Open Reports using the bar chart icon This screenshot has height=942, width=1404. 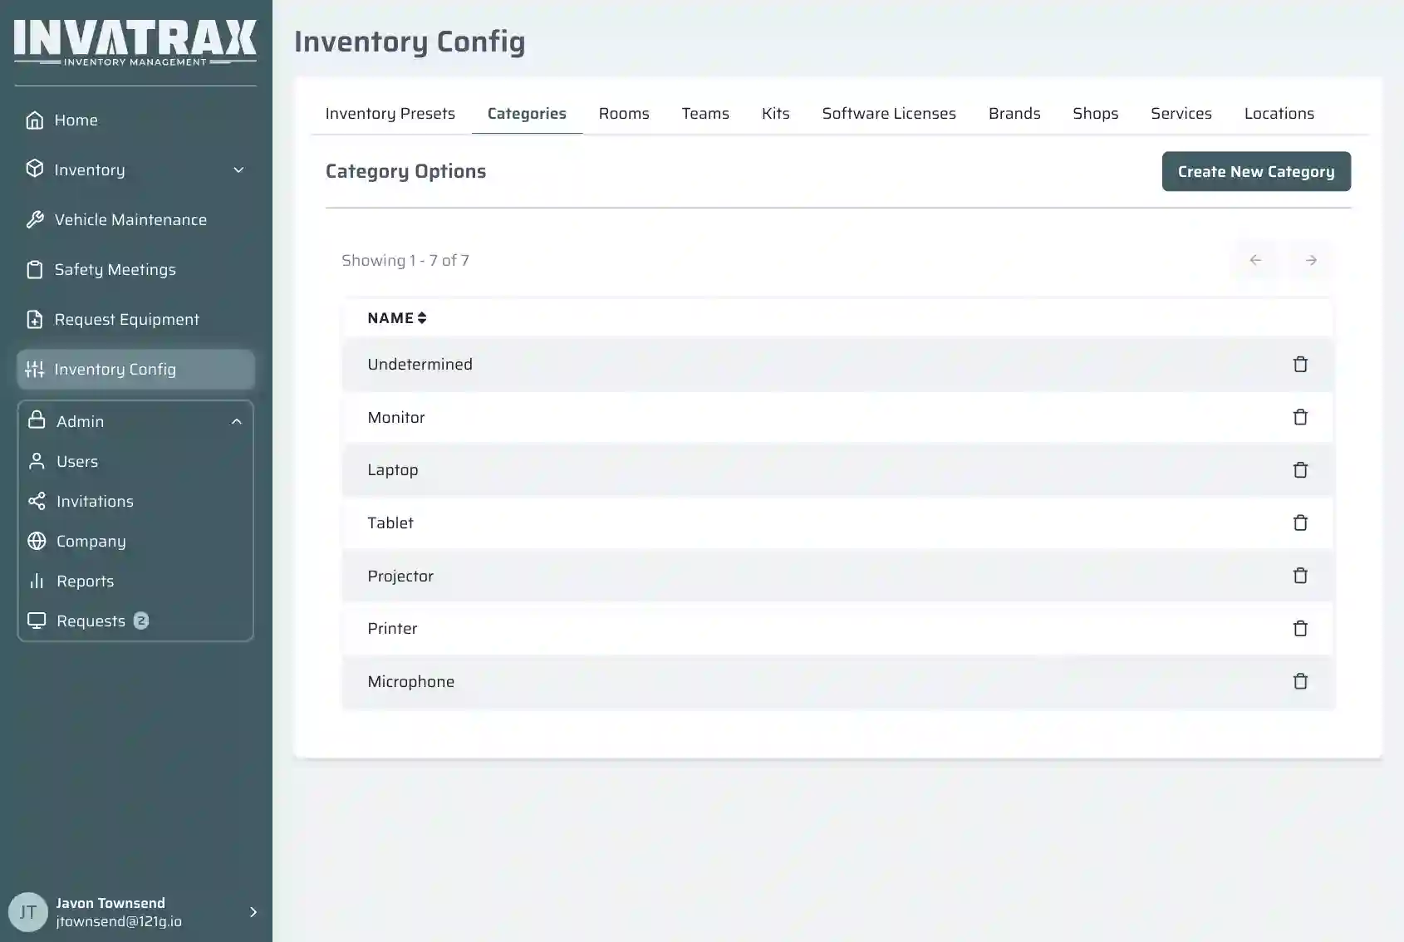37,581
